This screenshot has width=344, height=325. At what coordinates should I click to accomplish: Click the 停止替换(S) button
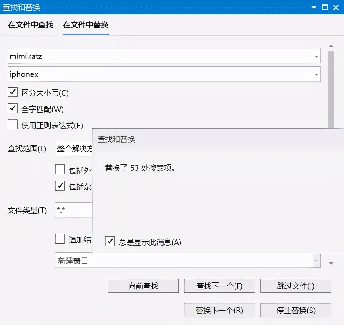point(296,310)
